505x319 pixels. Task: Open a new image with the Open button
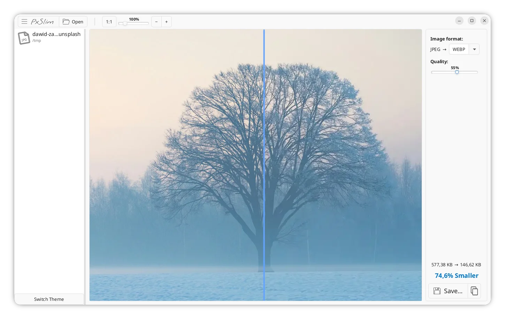(x=73, y=22)
